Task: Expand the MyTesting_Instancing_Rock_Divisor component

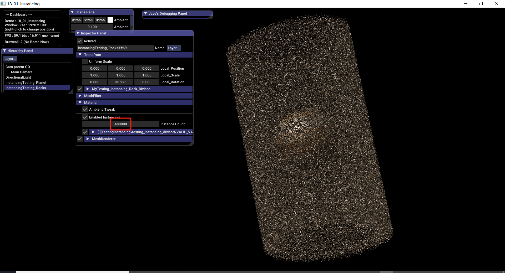Action: [x=88, y=89]
